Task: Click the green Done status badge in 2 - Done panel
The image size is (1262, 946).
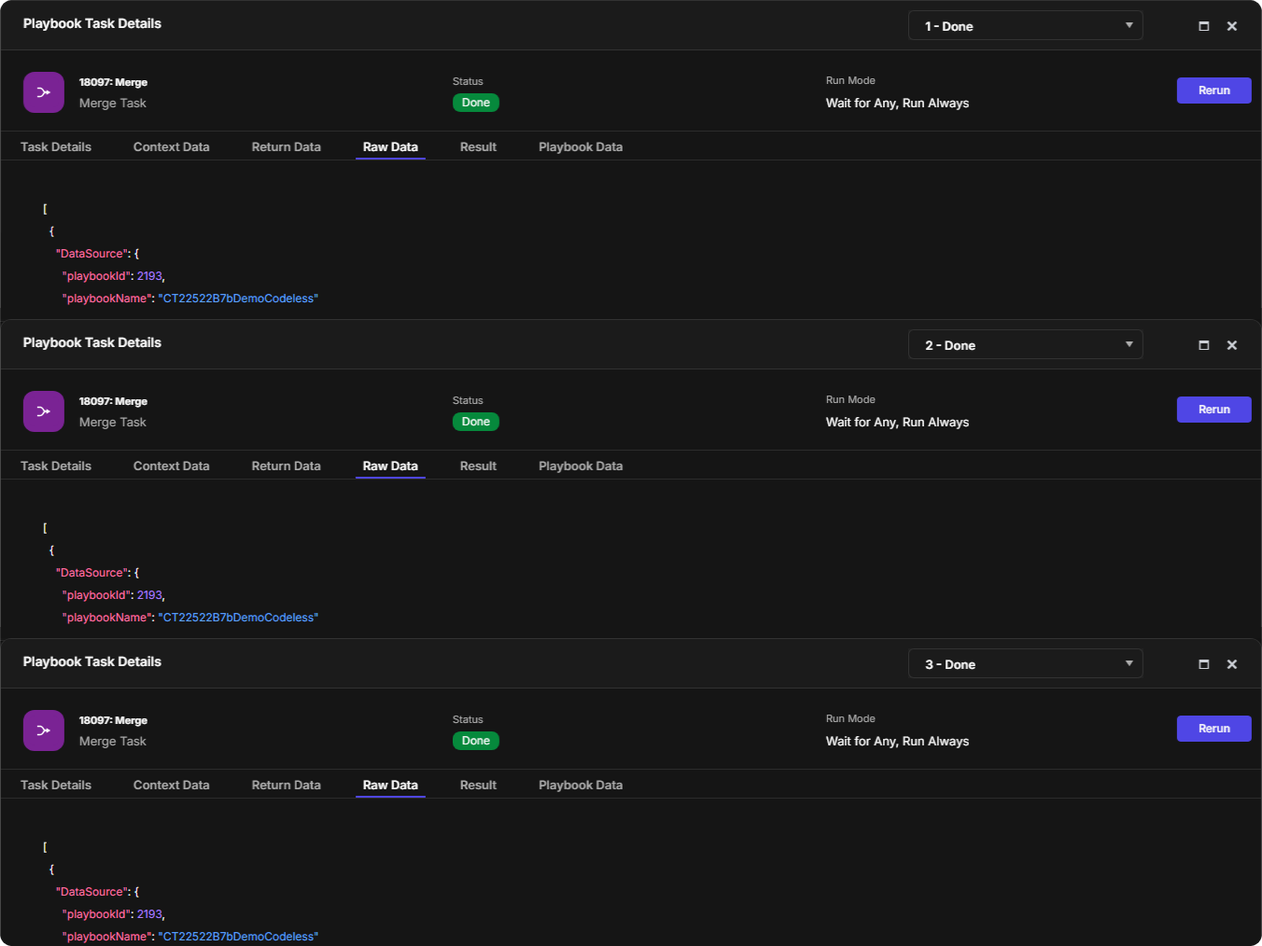Action: (x=476, y=422)
